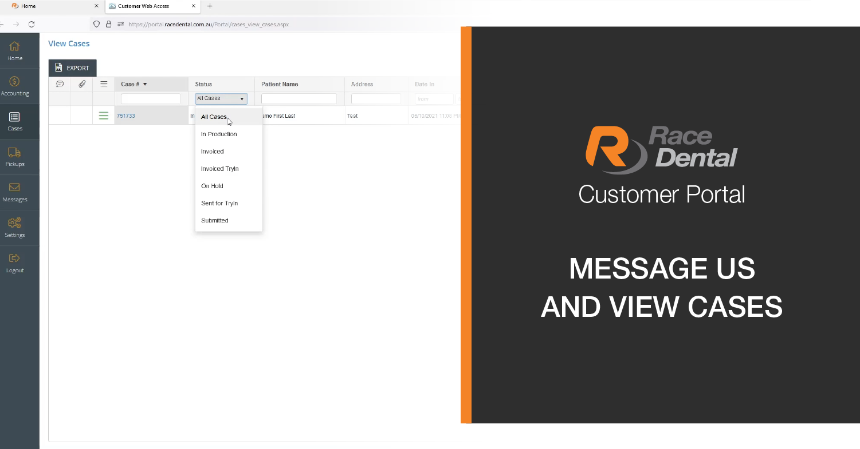Click green menu icon for case 751733
Viewport: 860px width, 449px height.
tap(104, 116)
